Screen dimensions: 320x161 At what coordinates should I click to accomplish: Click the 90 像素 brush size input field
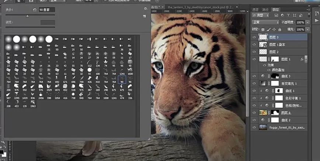click(x=46, y=10)
